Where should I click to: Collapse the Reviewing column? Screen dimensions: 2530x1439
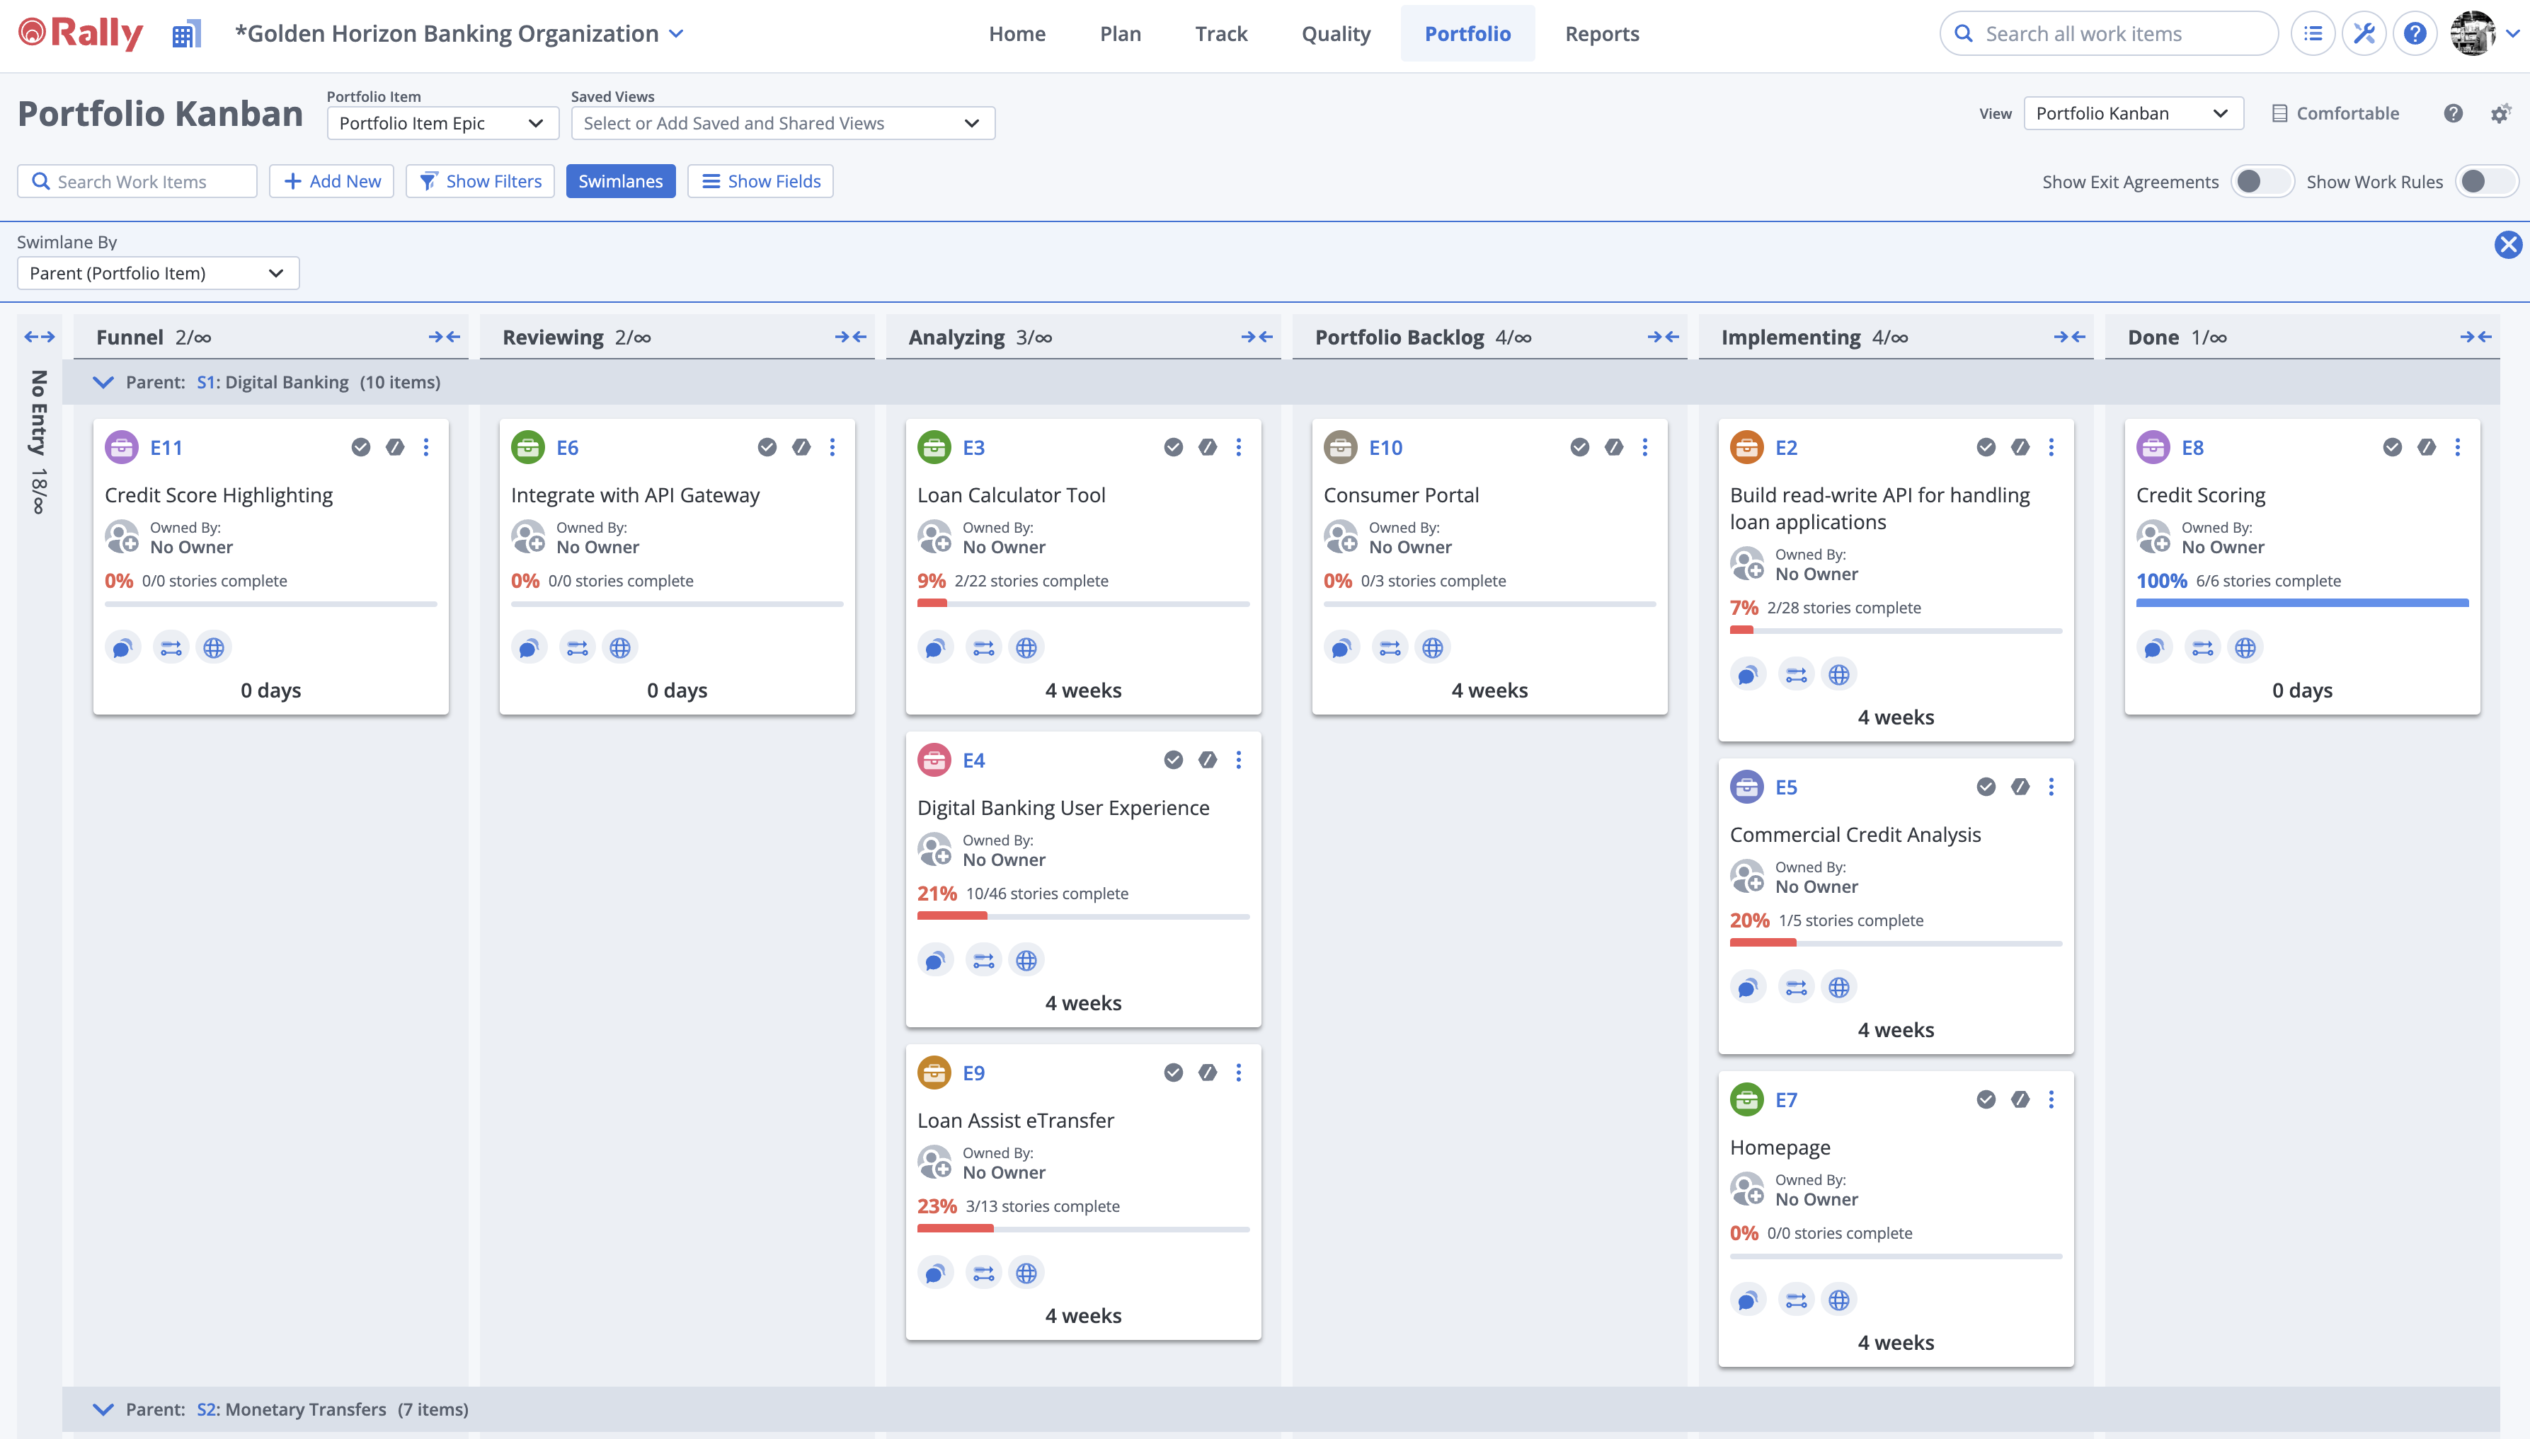[x=850, y=337]
